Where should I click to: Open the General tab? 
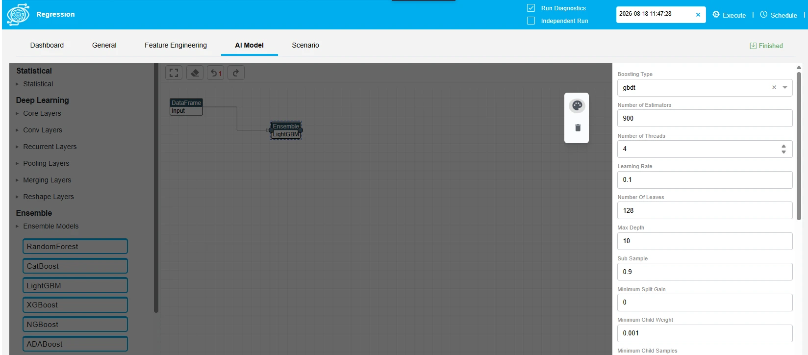coord(104,45)
